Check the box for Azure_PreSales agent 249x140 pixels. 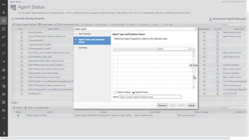pyautogui.click(x=13, y=33)
